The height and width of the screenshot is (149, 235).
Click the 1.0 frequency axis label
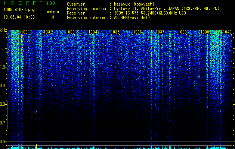tap(3, 67)
